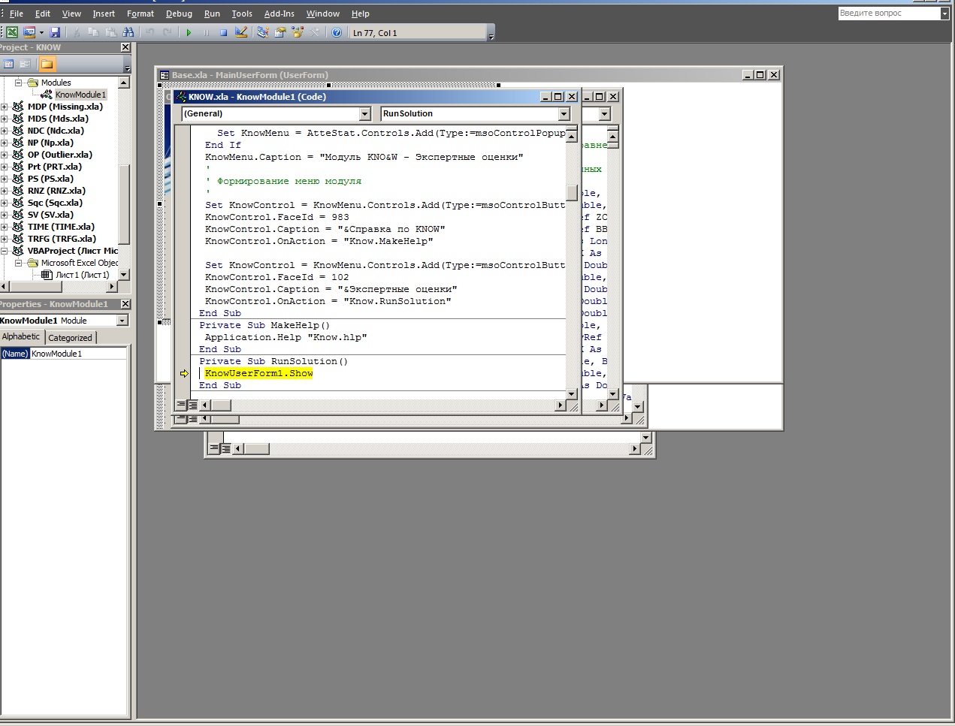This screenshot has height=726, width=955.
Task: Run the macro with the green Play icon
Action: (x=189, y=32)
